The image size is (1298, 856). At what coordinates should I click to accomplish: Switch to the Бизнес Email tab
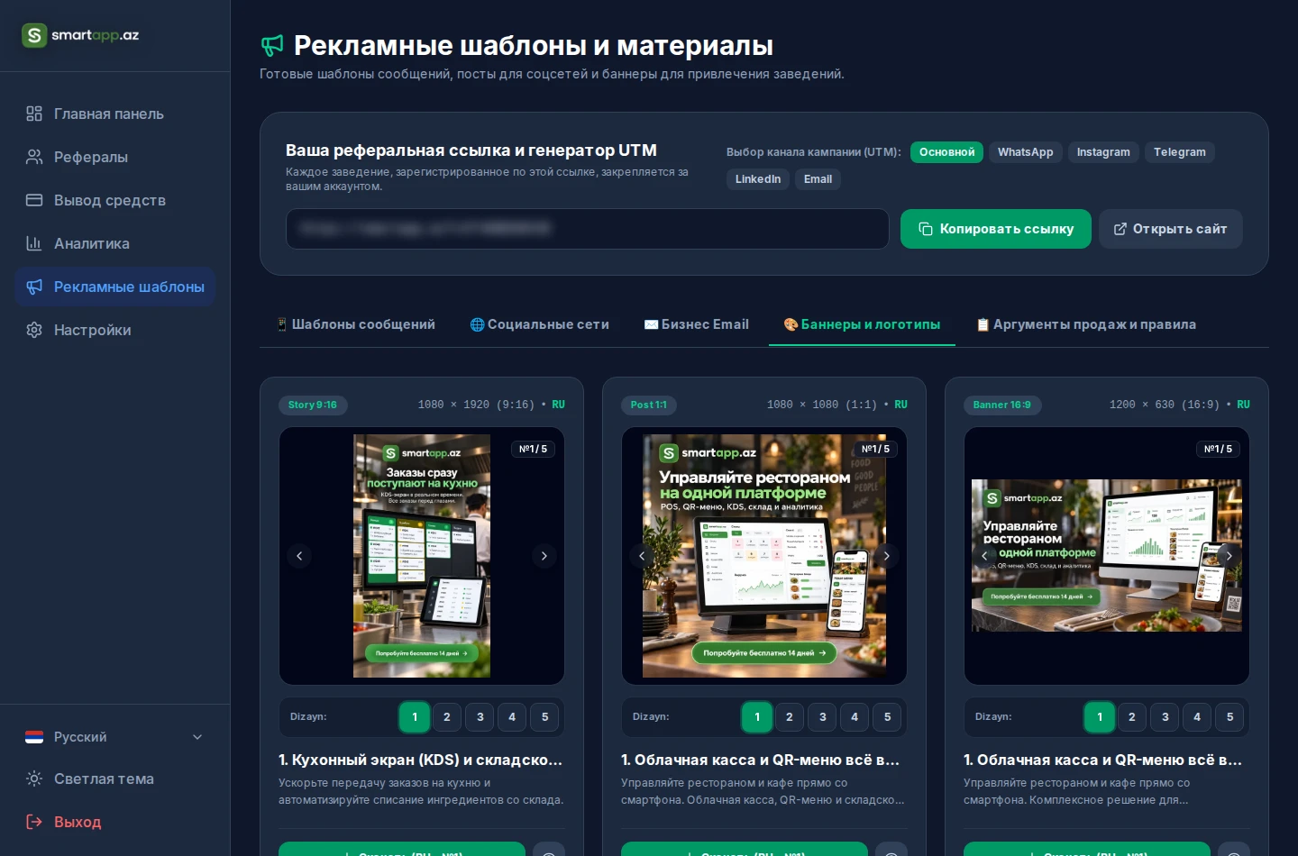pyautogui.click(x=696, y=324)
